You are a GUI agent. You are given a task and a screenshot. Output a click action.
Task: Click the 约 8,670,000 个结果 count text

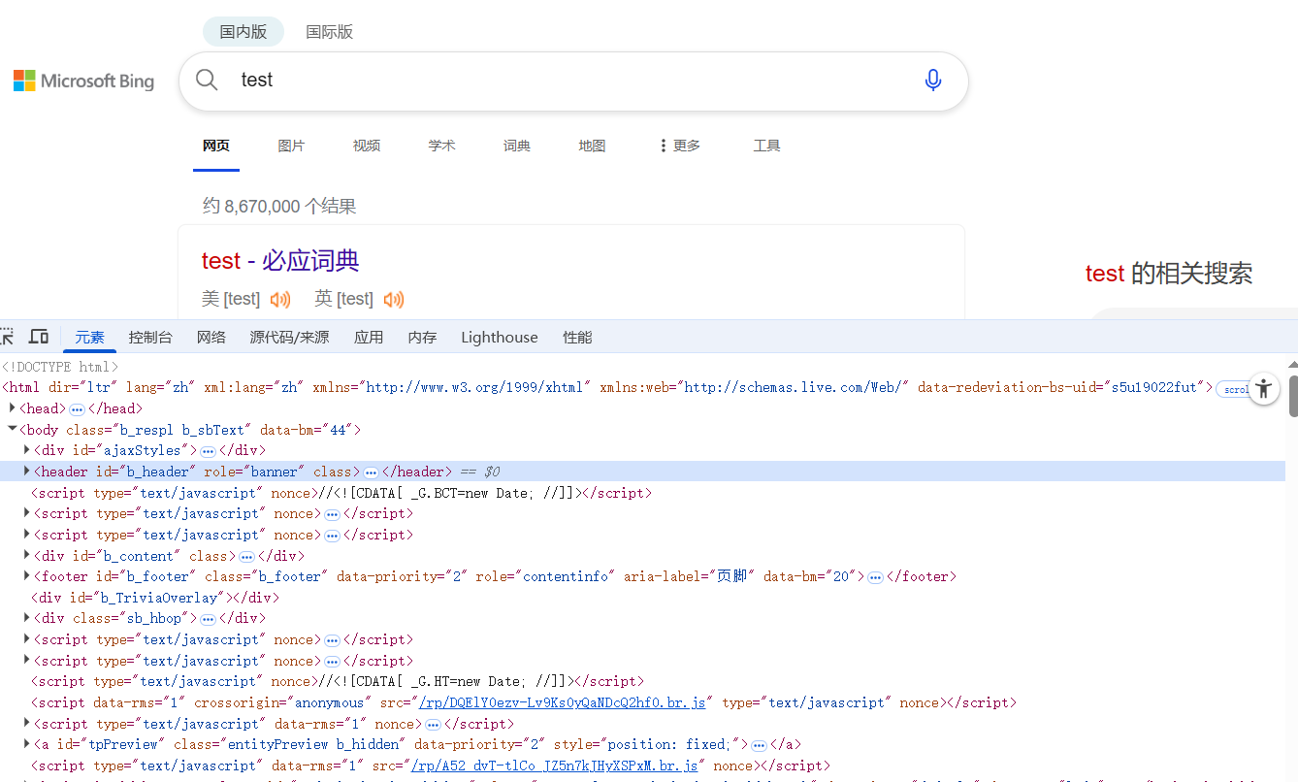point(279,206)
